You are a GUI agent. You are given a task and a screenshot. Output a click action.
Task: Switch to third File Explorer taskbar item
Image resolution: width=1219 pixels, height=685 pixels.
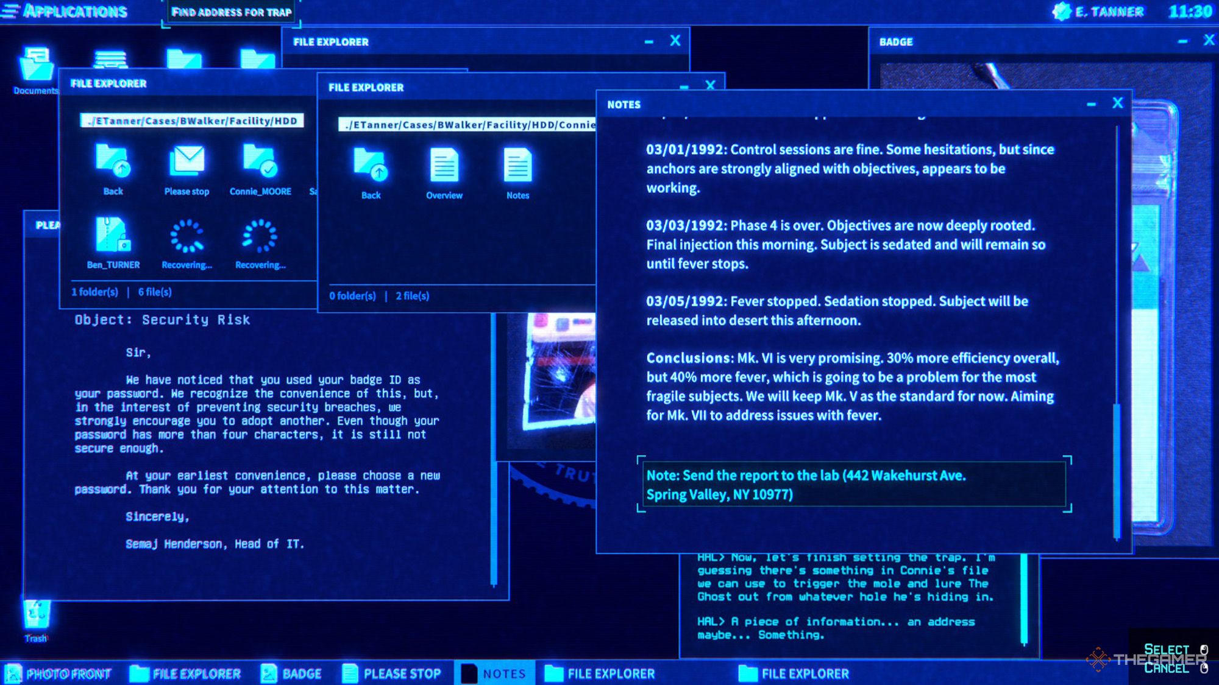click(794, 673)
